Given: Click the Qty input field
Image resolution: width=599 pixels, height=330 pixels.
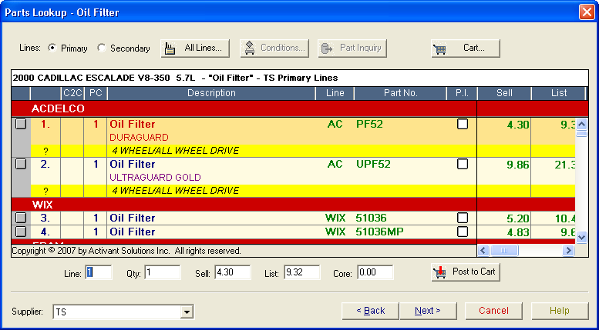Looking at the screenshot, I should (x=162, y=272).
